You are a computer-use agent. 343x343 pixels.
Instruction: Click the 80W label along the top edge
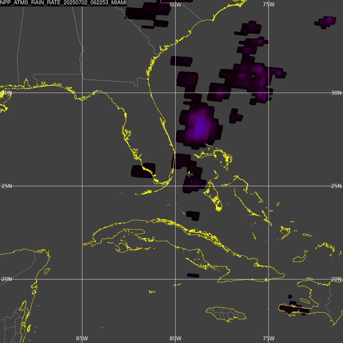176,5
